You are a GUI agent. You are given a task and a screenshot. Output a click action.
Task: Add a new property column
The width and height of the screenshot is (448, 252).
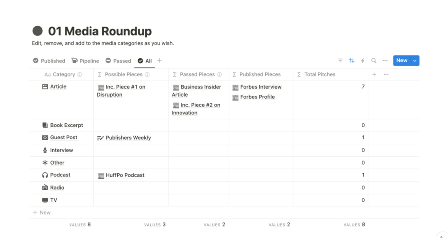[x=374, y=74]
